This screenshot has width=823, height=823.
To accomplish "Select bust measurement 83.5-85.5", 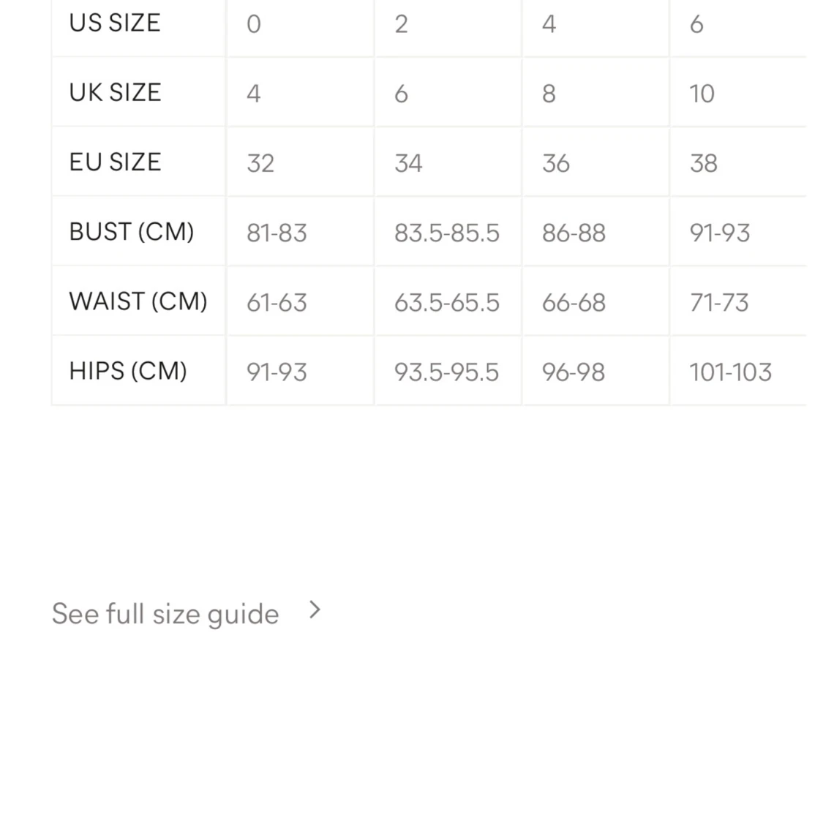I will coord(446,233).
